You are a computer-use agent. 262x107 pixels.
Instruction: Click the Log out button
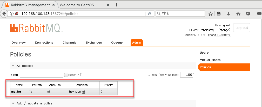pos(241,28)
